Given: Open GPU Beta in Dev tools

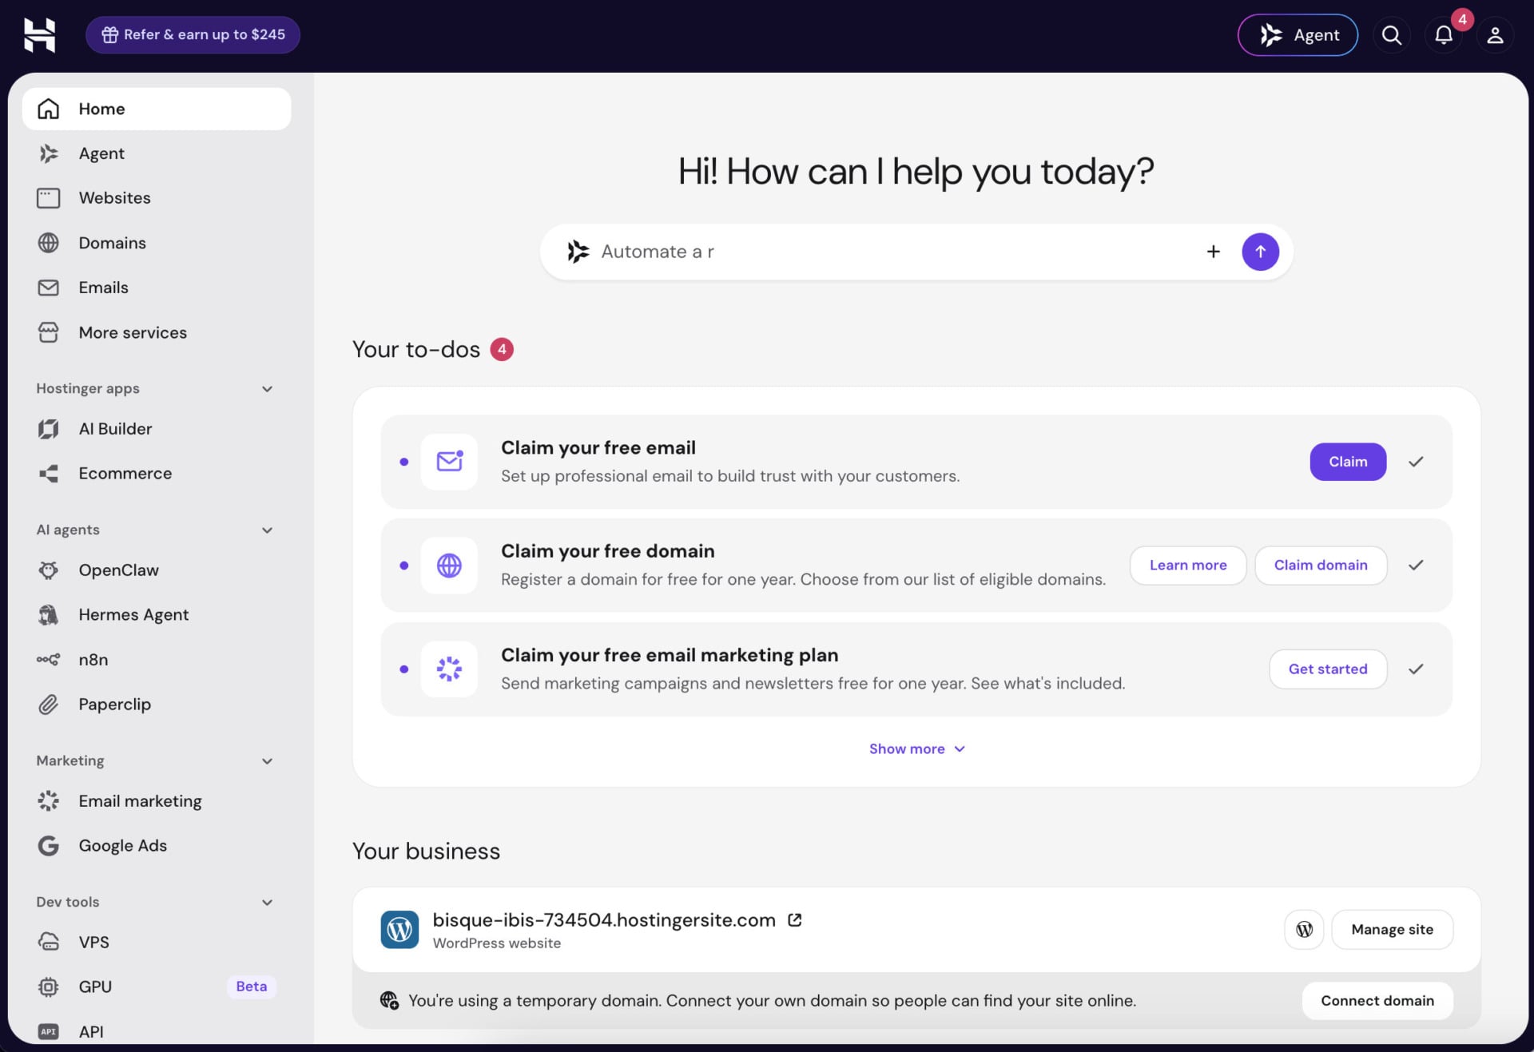Looking at the screenshot, I should 157,987.
